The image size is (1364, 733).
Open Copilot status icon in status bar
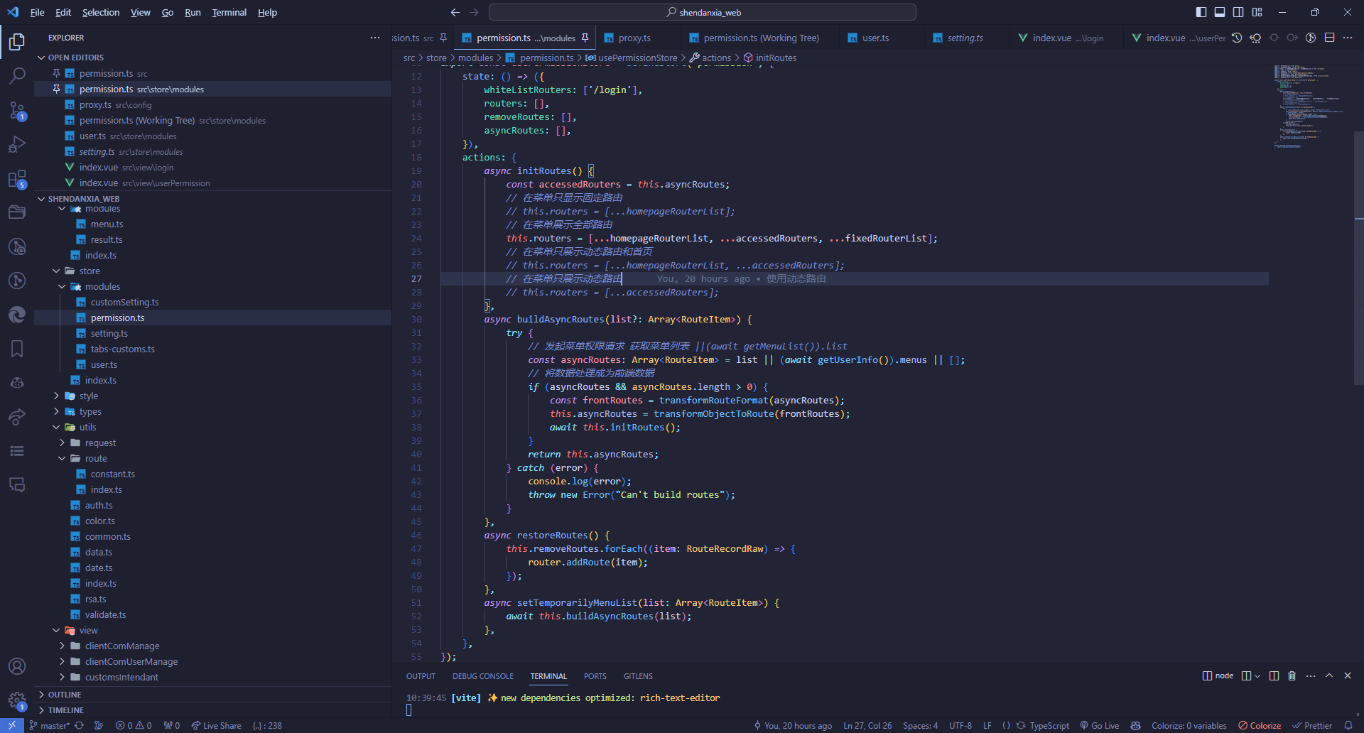pos(1135,725)
